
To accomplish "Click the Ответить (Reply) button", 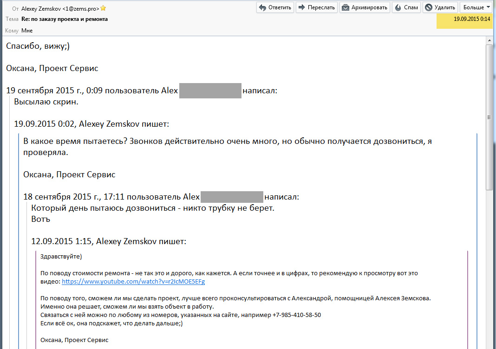I will pos(275,7).
